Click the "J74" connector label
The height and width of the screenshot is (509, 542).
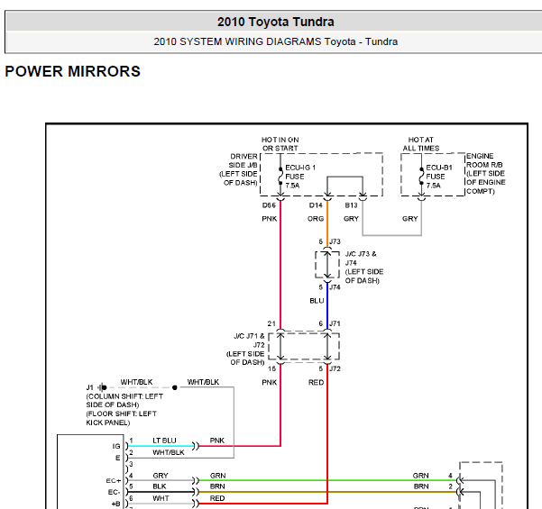pyautogui.click(x=335, y=287)
